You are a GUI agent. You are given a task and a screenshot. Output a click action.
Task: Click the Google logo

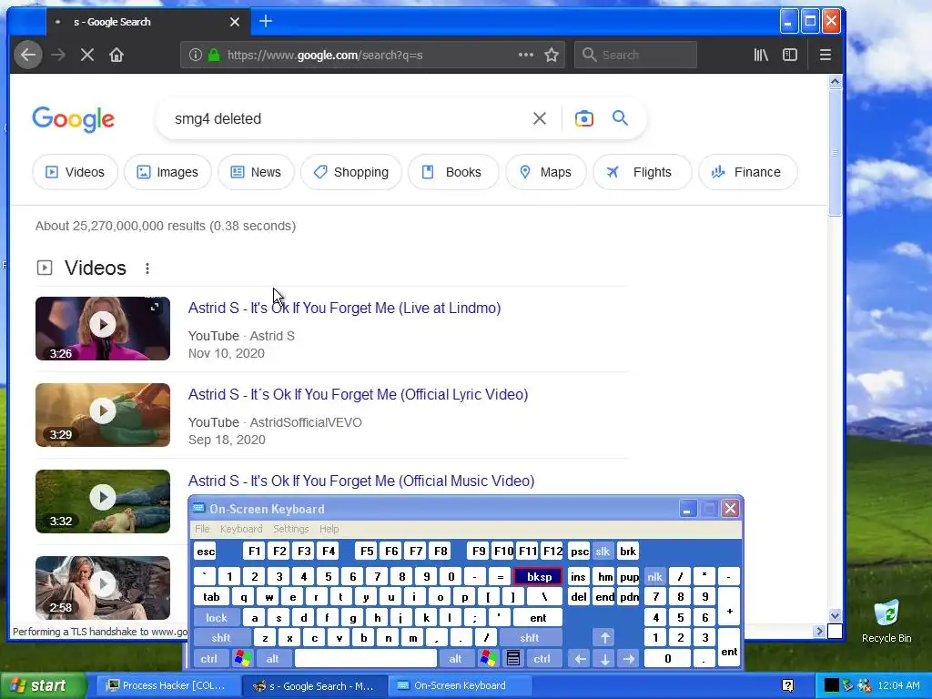(73, 119)
